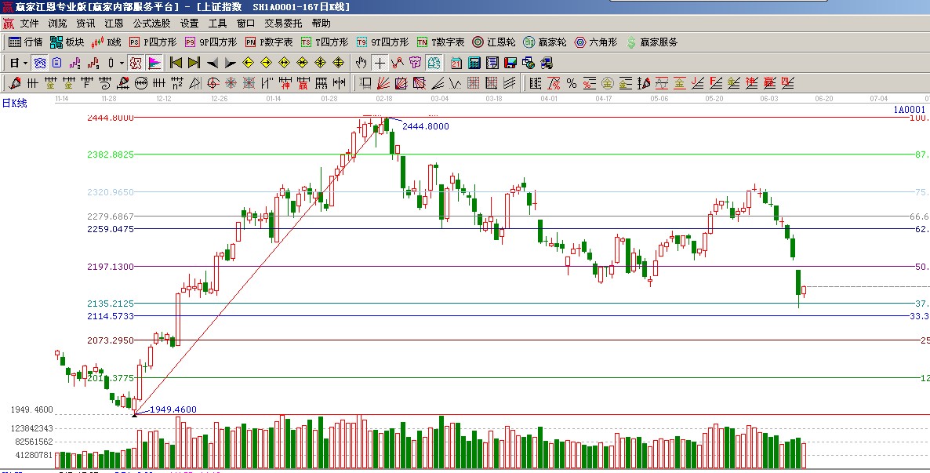Jump to the first bar icon
Viewport: 930px width, 473px height.
pyautogui.click(x=176, y=63)
